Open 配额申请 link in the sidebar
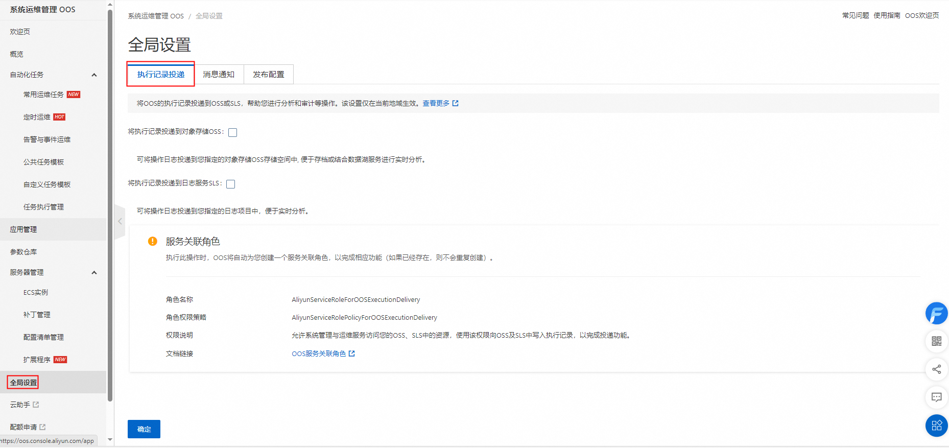Image resolution: width=949 pixels, height=448 pixels. point(23,427)
